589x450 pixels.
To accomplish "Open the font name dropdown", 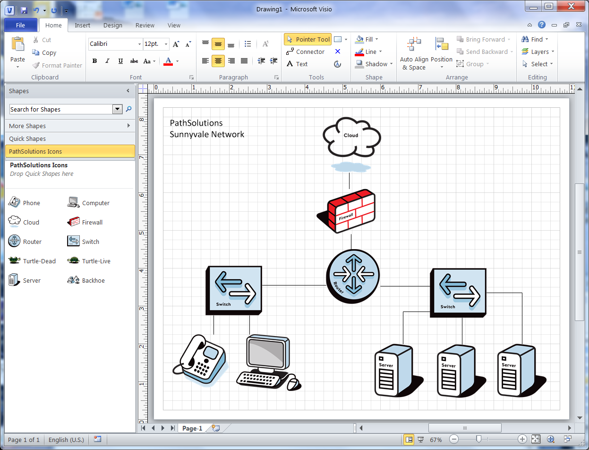I will [139, 44].
